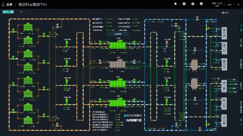
Task: Open the topmost grey floor box on the right
Action: pos(224,33)
